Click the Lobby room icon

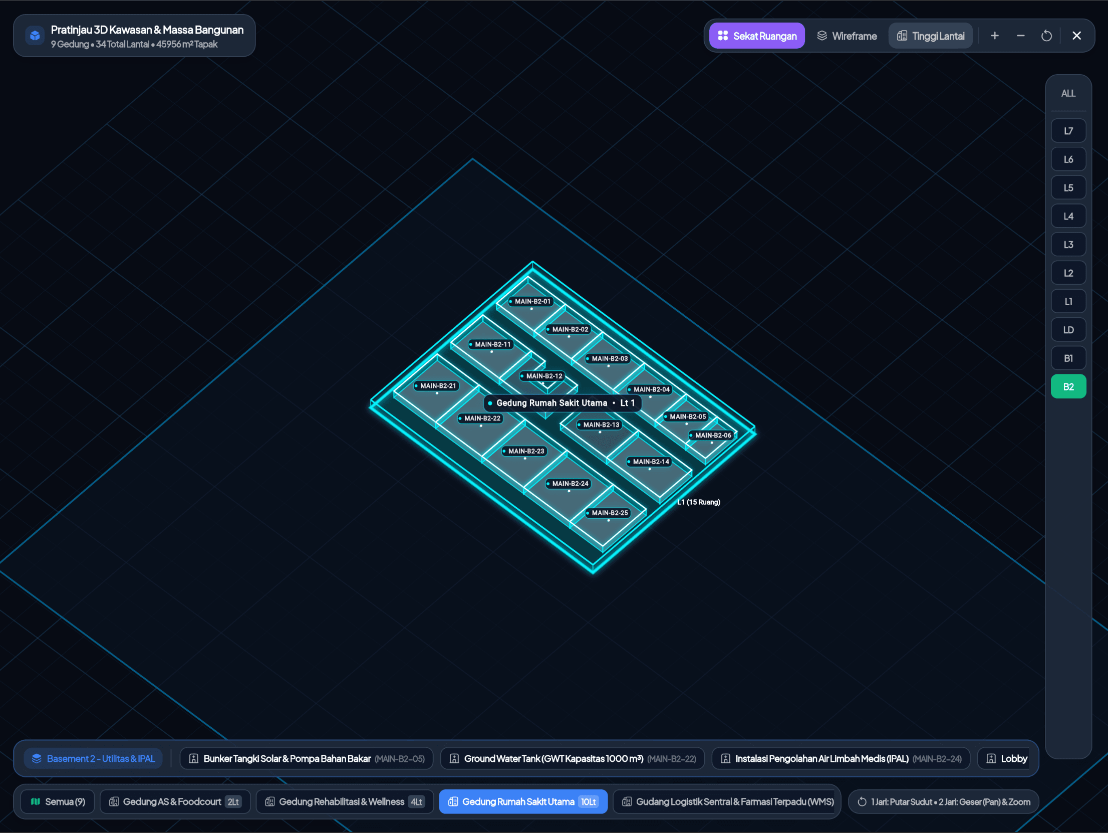(x=991, y=758)
